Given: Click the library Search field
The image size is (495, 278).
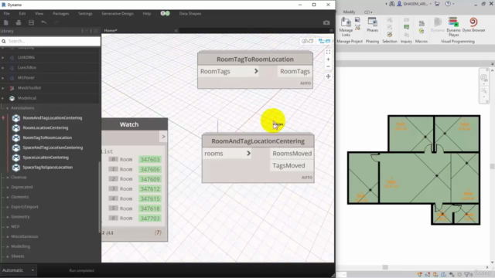Looking at the screenshot, I should point(50,41).
